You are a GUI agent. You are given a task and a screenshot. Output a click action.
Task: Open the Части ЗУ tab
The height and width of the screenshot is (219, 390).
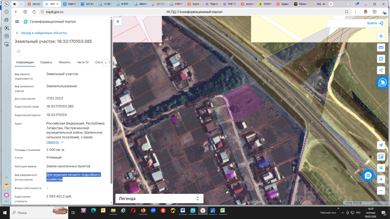point(83,62)
